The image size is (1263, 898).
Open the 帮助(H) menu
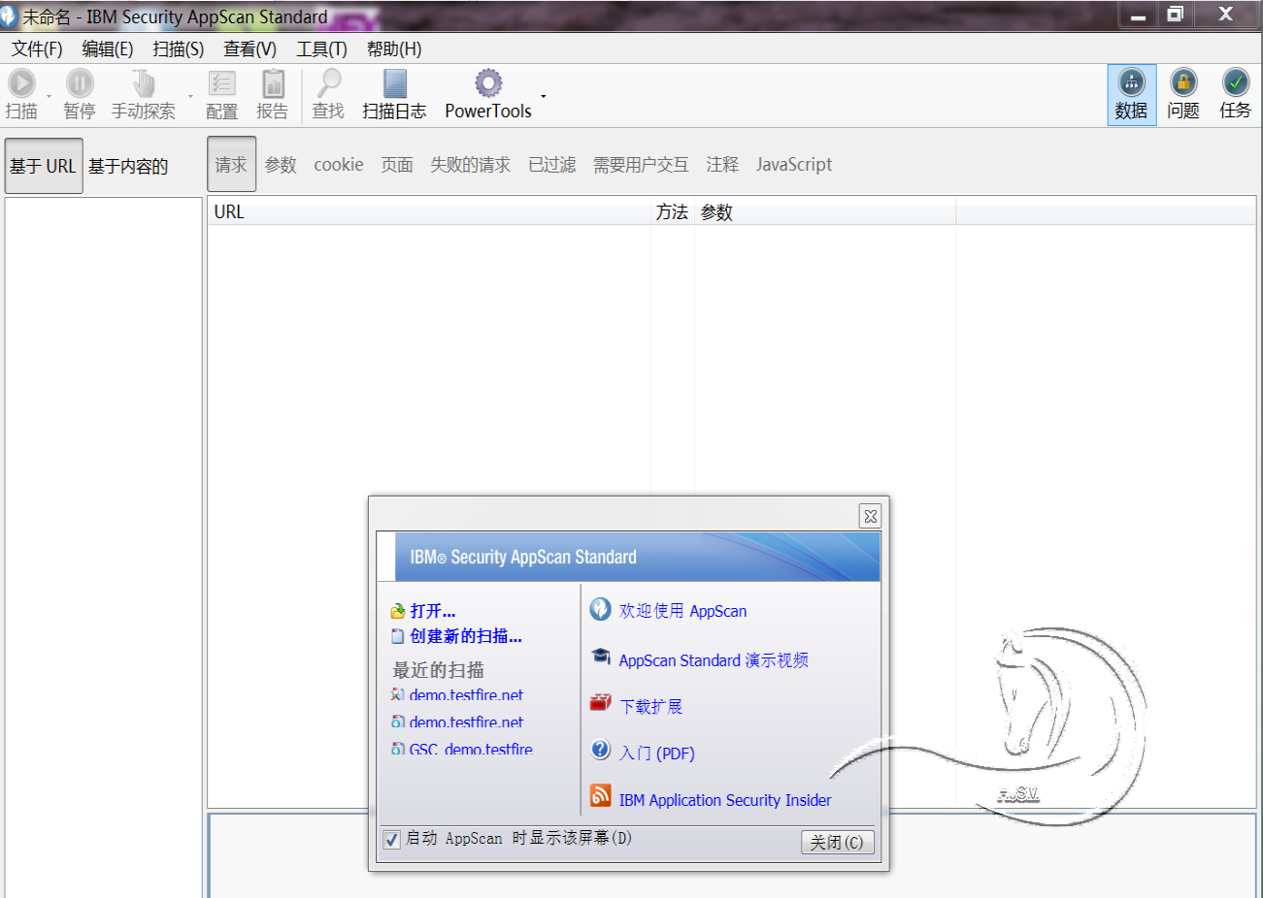(394, 48)
